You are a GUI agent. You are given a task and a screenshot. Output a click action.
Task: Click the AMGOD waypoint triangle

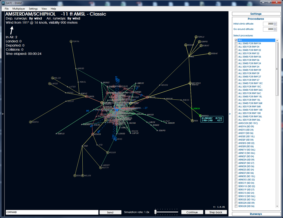pyautogui.click(x=76, y=68)
